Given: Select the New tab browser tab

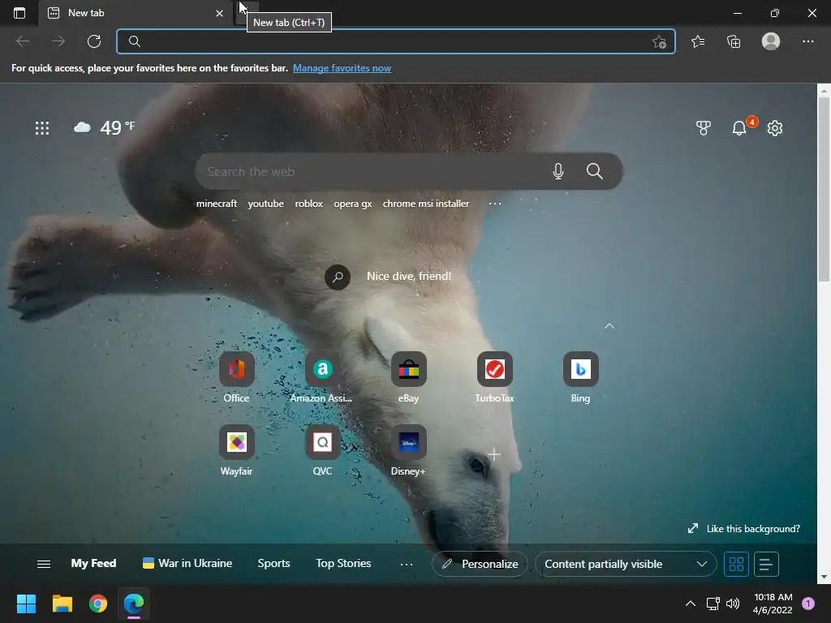Looking at the screenshot, I should [136, 13].
